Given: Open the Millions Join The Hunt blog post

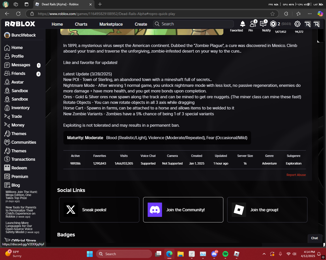Looking at the screenshot, I should click(x=21, y=197).
